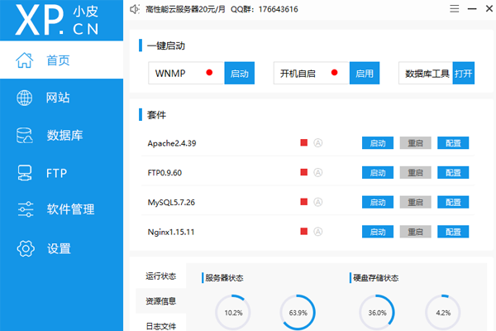The image size is (496, 331).
Task: Toggle the circled A icon for Nginx1.15.11
Action: pyautogui.click(x=317, y=232)
